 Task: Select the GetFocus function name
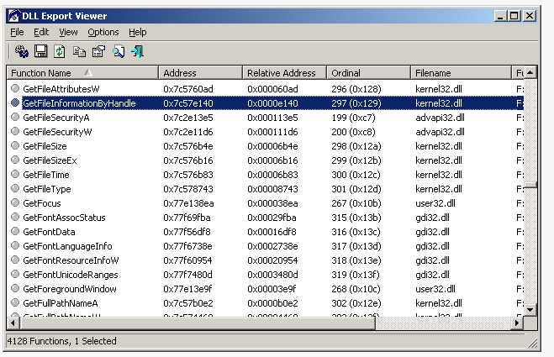pyautogui.click(x=42, y=203)
